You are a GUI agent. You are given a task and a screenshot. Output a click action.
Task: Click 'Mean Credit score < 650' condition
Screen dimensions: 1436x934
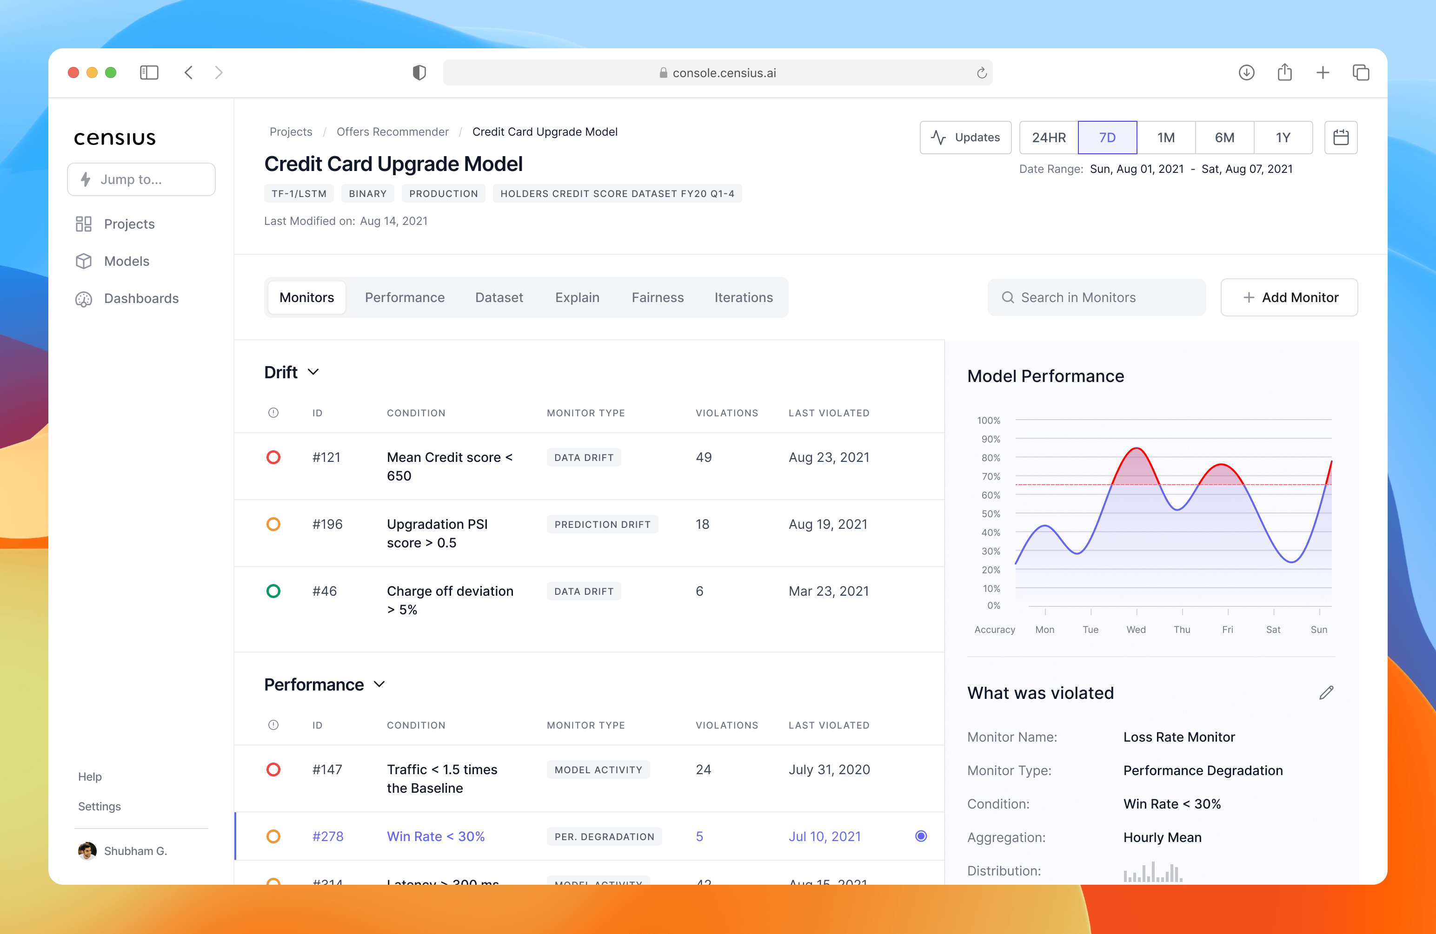(450, 467)
